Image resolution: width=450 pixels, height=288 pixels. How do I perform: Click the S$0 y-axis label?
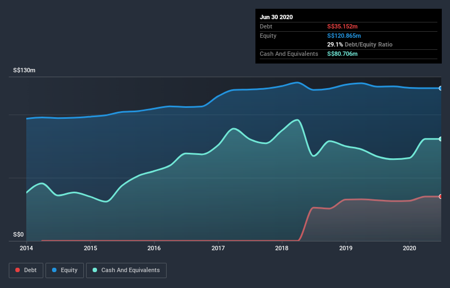tap(19, 234)
